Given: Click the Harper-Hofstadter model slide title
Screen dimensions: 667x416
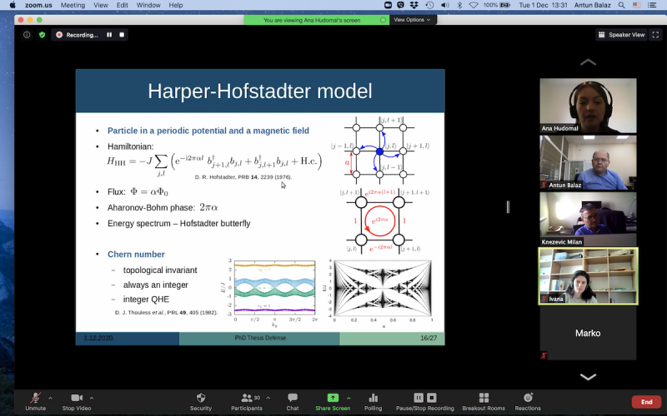Looking at the screenshot, I should tap(260, 92).
